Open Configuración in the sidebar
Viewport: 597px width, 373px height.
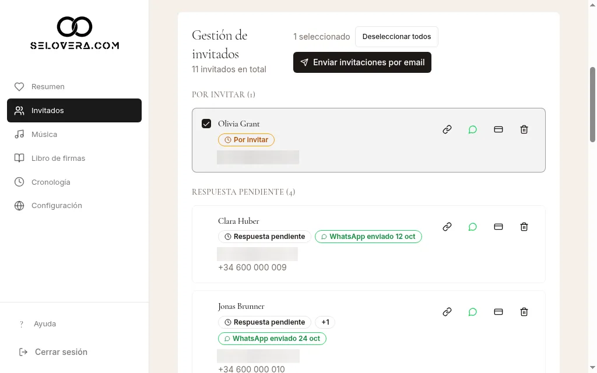click(74, 206)
